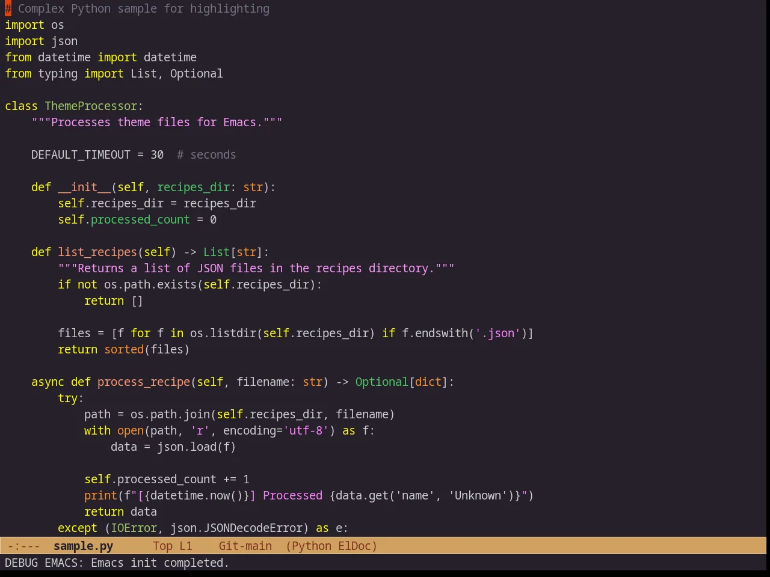Screen dimensions: 770x577
Task: Click 'os.path.exists' call
Action: pos(150,284)
